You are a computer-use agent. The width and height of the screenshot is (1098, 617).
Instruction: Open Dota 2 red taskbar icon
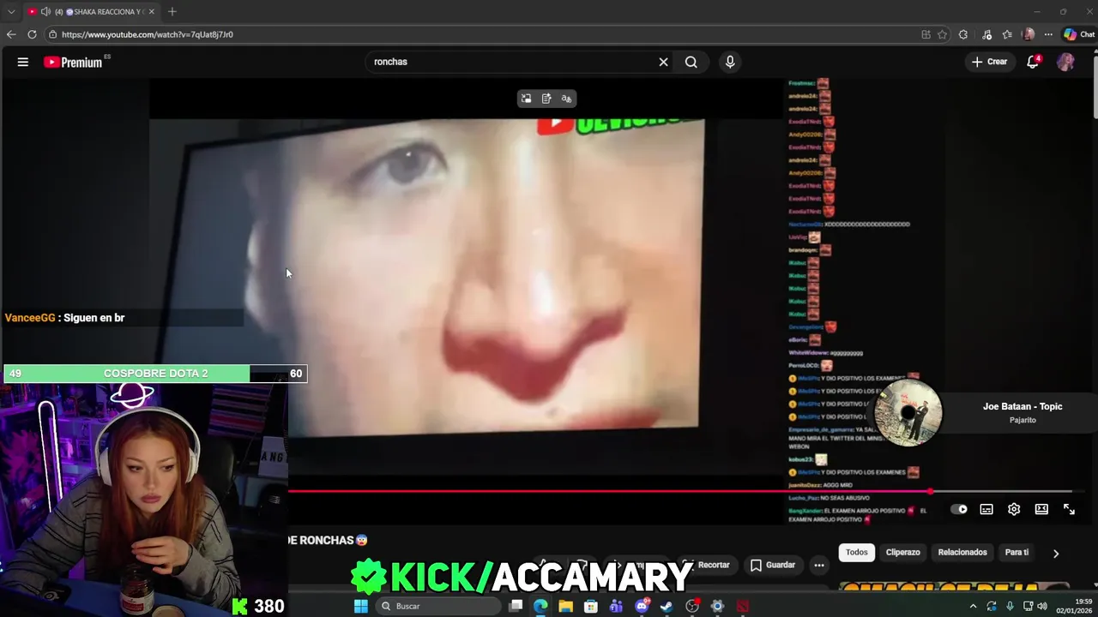743,606
